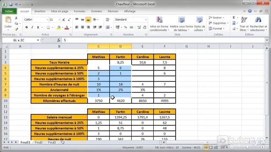Image resolution: width=271 pixels, height=152 pixels.
Task: Decrease decimal places
Action: [x=145, y=27]
